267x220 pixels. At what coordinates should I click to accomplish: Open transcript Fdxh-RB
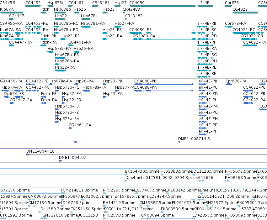click(x=48, y=36)
